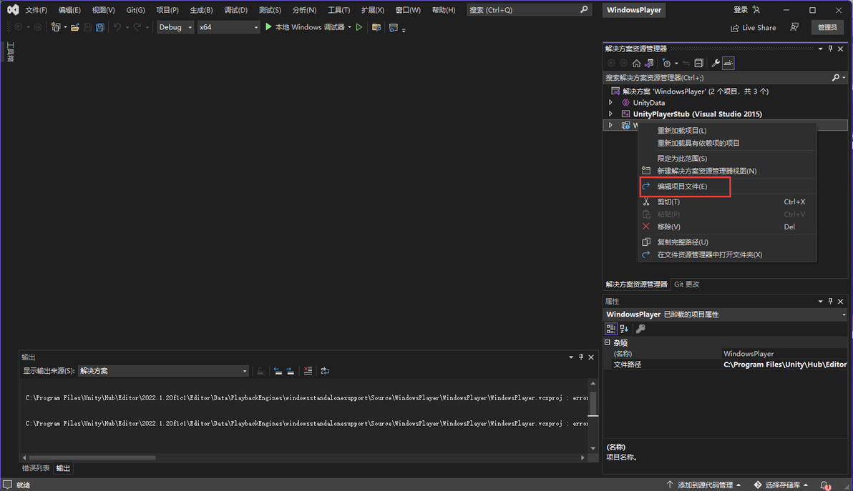Expand the UnityData project node
Viewport: 853px width, 491px height.
610,103
